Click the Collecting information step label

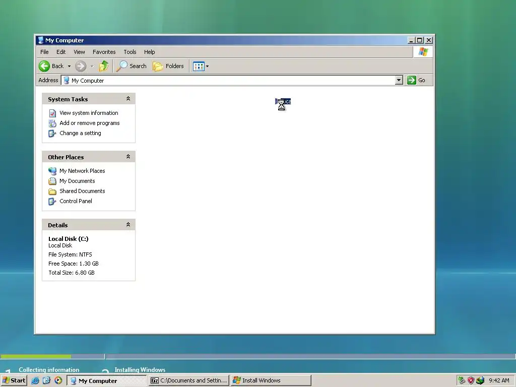tap(49, 369)
